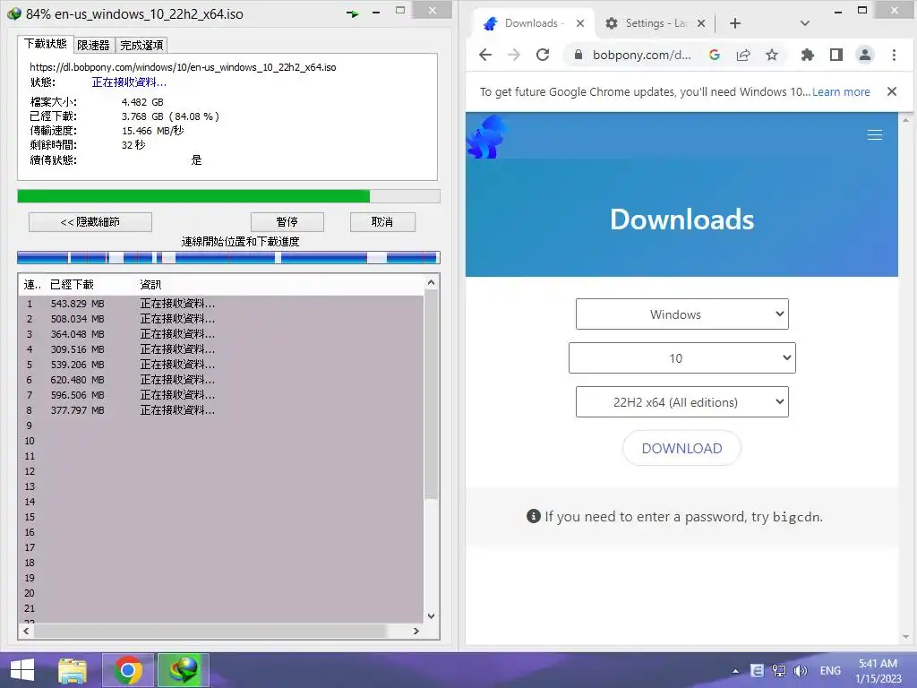Show hidden tray icons arrow
Viewport: 917px width, 688px height.
pyautogui.click(x=736, y=671)
